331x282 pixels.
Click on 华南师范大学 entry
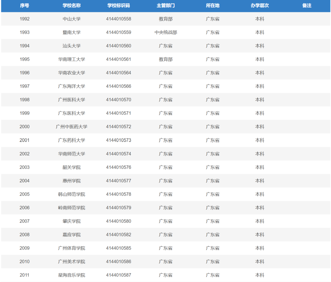pos(72,154)
